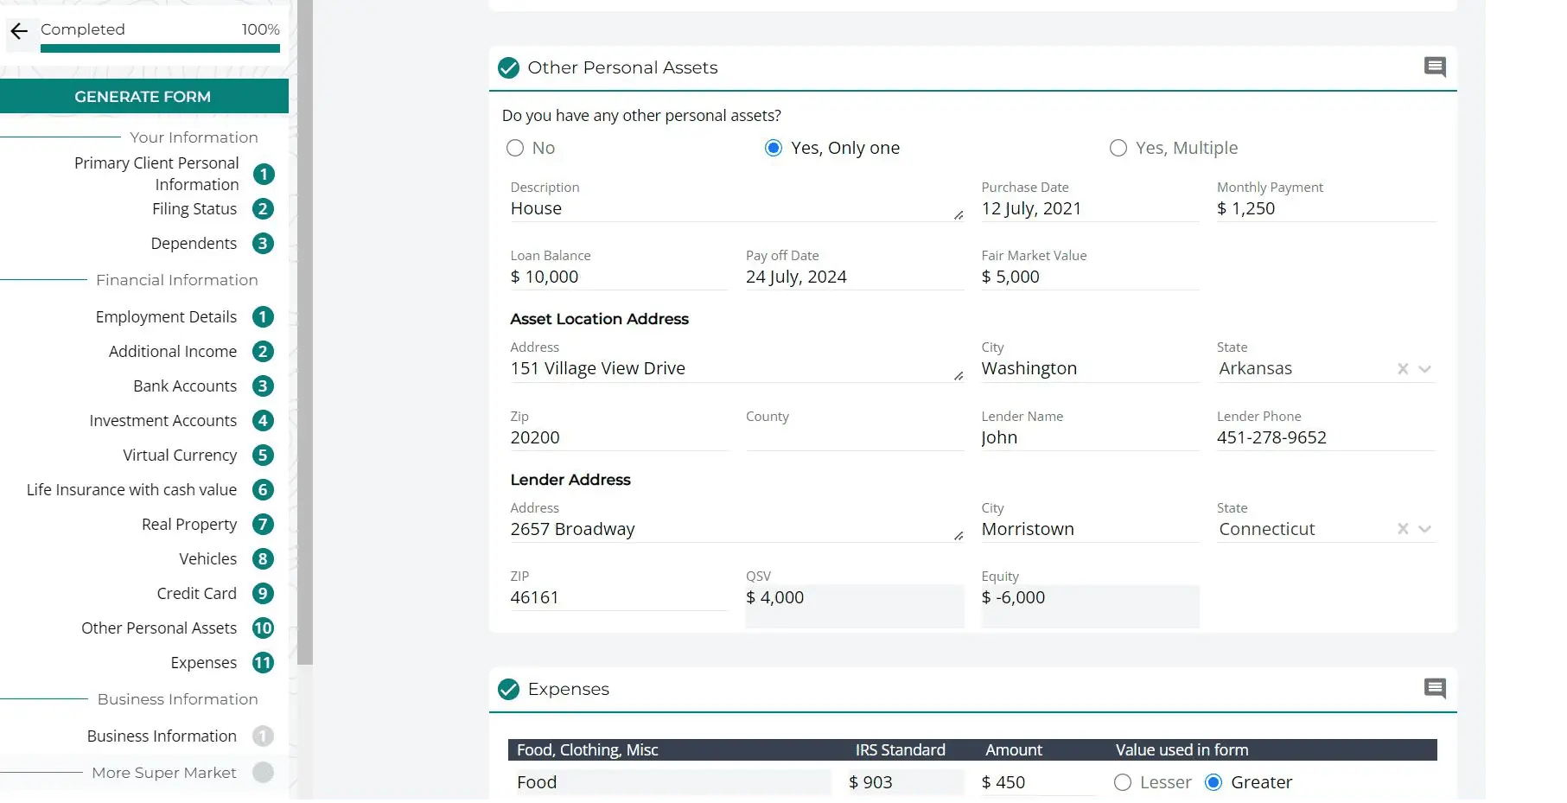Image resolution: width=1567 pixels, height=803 pixels.
Task: Open Real Property section
Action: (x=189, y=525)
